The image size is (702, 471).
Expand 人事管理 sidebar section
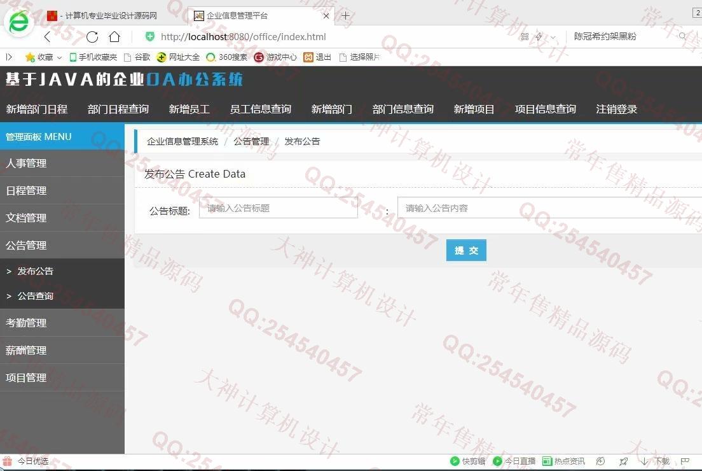[x=62, y=163]
